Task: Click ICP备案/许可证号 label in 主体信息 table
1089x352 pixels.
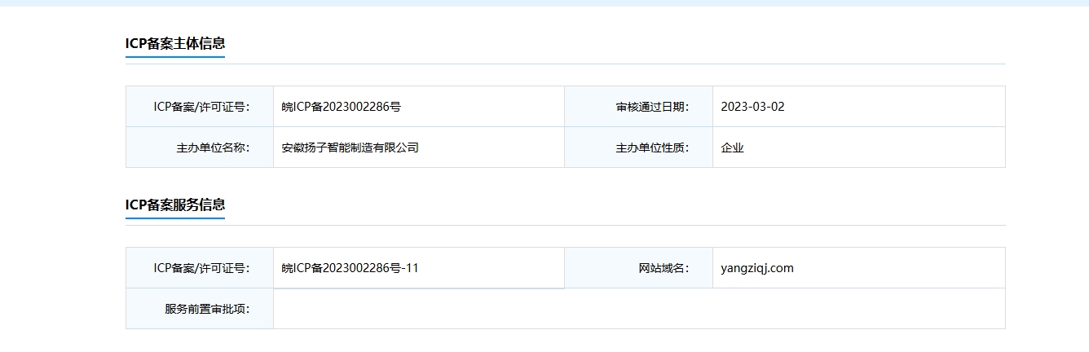Action: point(201,107)
